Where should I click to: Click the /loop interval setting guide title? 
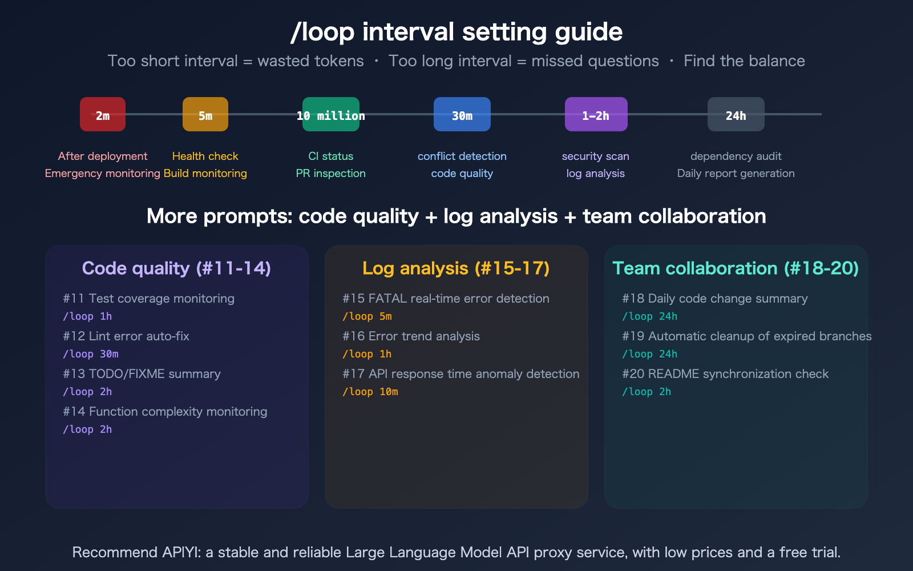(457, 33)
